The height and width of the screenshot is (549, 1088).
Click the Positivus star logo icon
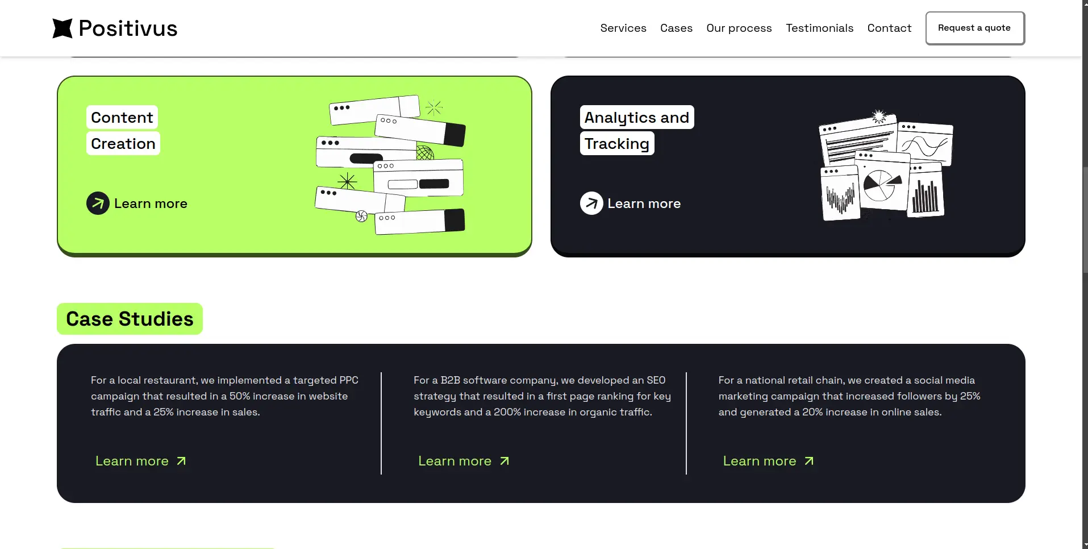pos(62,28)
